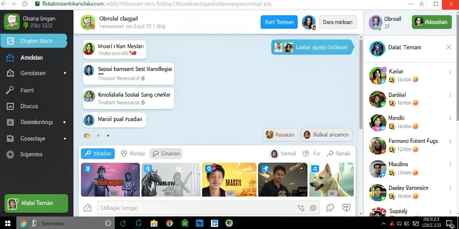
Task: Select the Moldar tab
Action: 133,154
